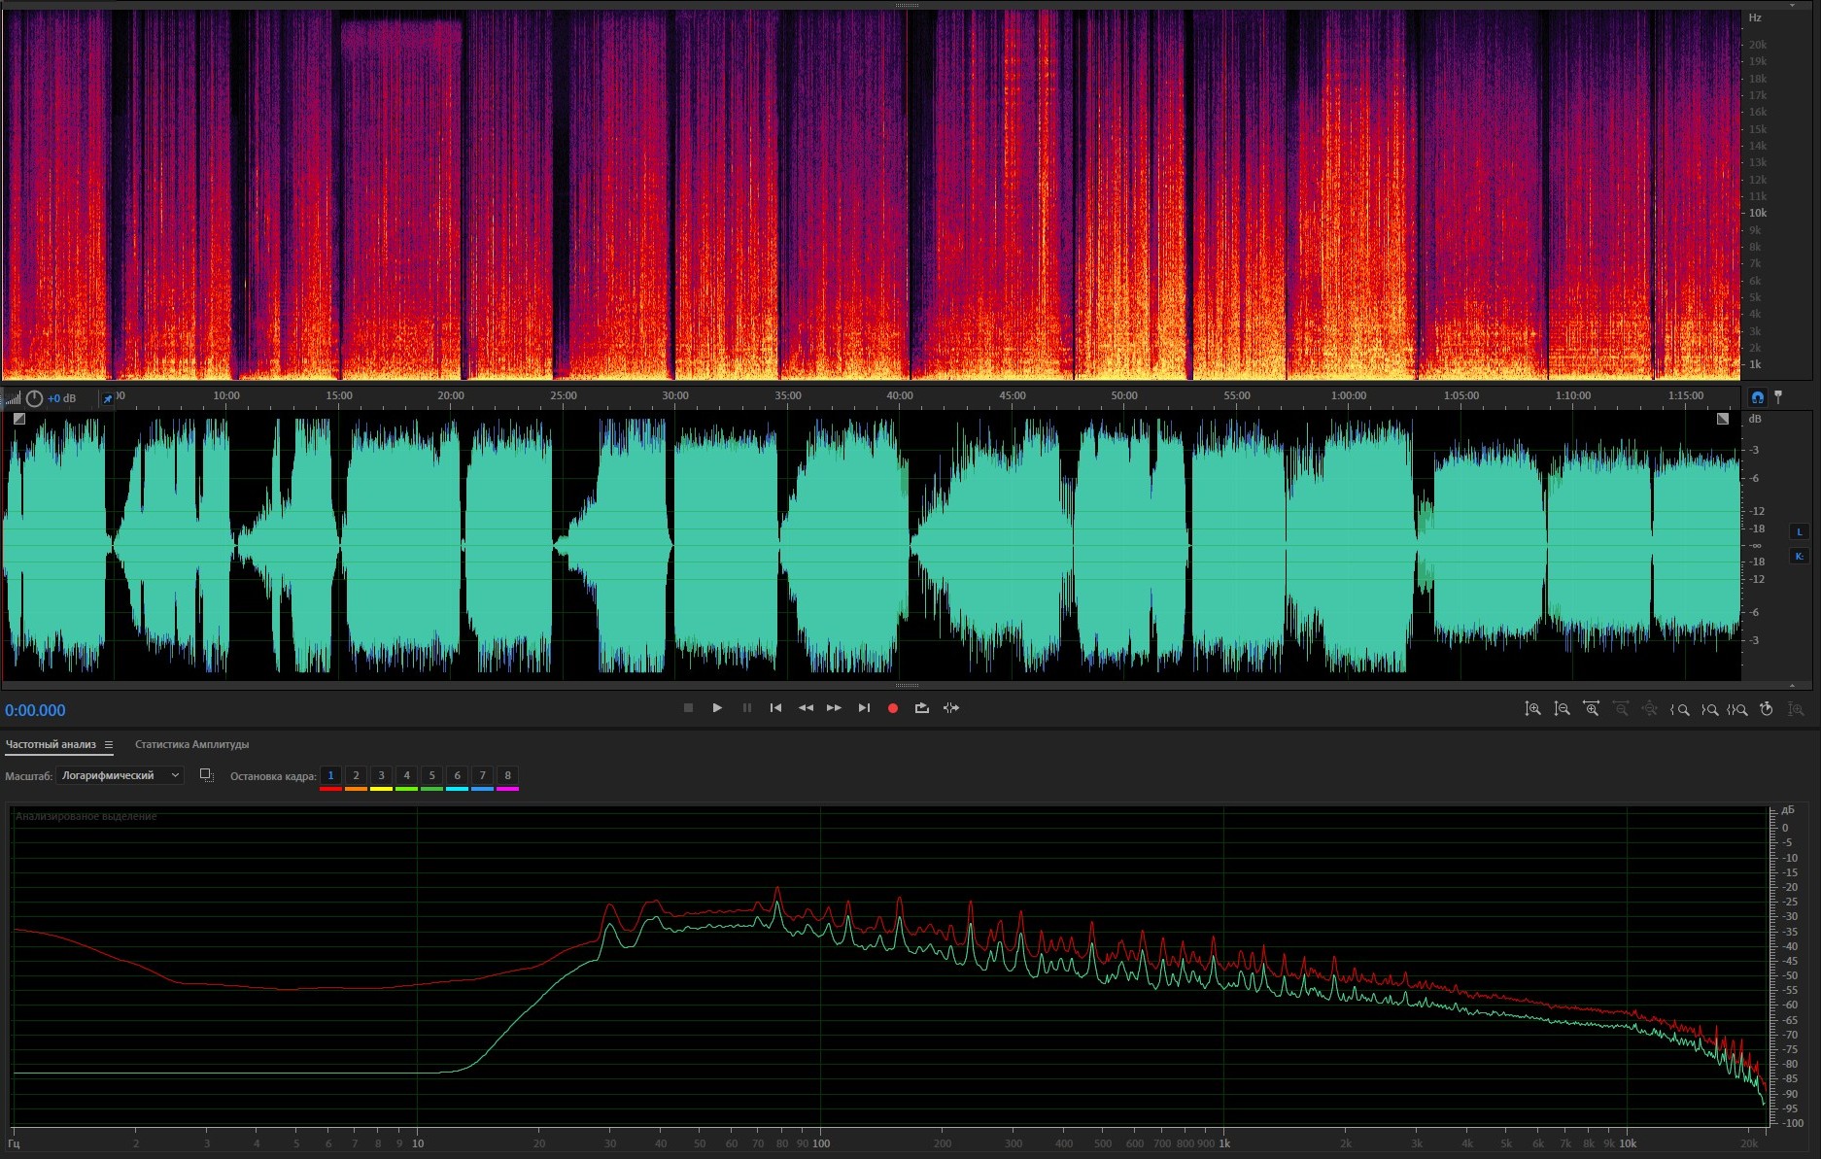Open the Частотный анализ panel menu
The width and height of the screenshot is (1821, 1159).
pyautogui.click(x=109, y=745)
